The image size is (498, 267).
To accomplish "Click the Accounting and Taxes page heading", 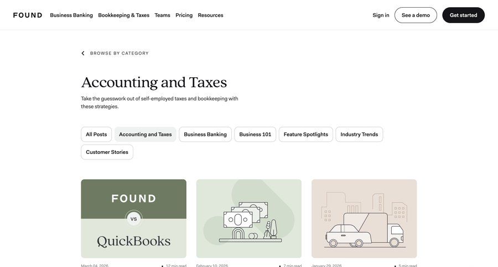I will 154,83.
